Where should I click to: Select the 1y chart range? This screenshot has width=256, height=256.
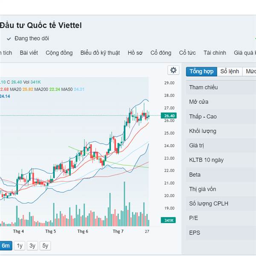pos(20,246)
